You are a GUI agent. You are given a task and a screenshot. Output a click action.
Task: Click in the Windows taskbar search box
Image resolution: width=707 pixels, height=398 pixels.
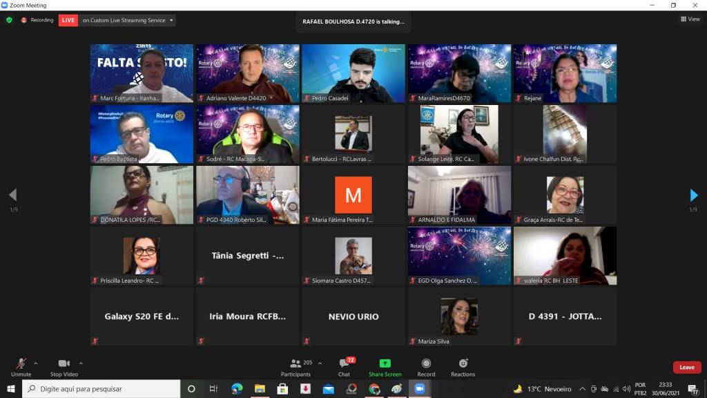pos(104,389)
